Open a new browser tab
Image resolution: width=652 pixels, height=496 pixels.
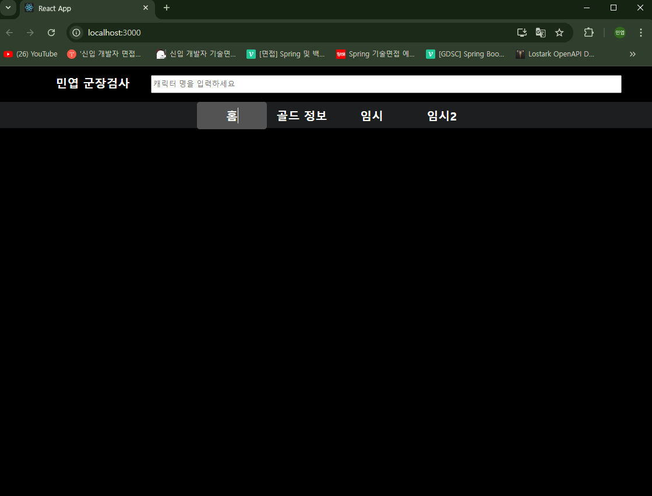click(x=166, y=8)
